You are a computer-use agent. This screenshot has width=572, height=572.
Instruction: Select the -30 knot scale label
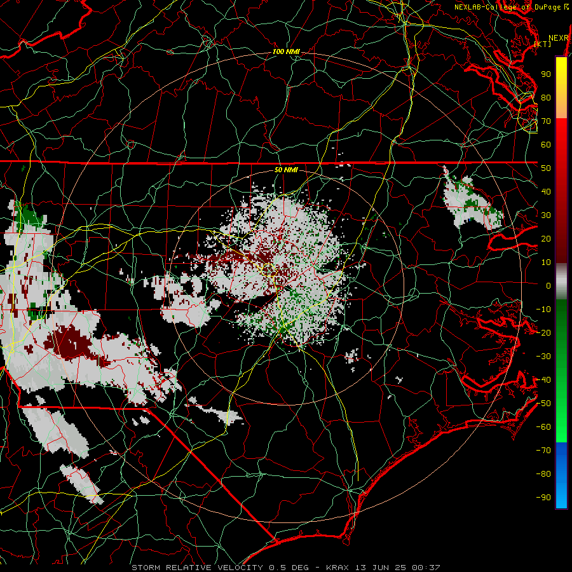(543, 357)
